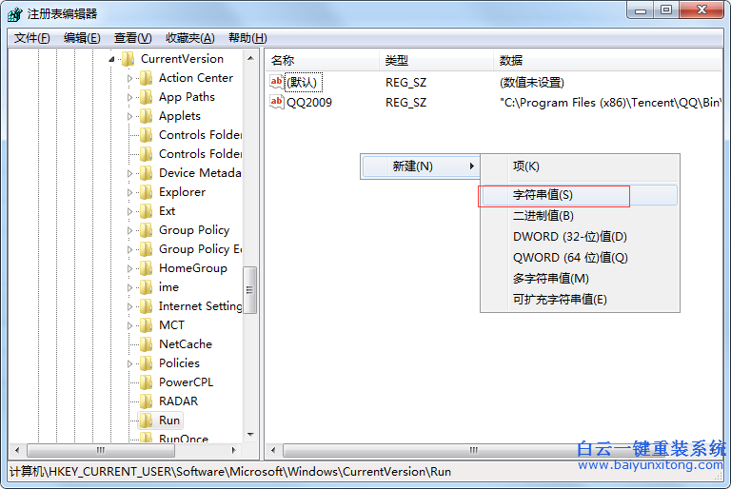Expand the Group Policy tree node

[131, 230]
